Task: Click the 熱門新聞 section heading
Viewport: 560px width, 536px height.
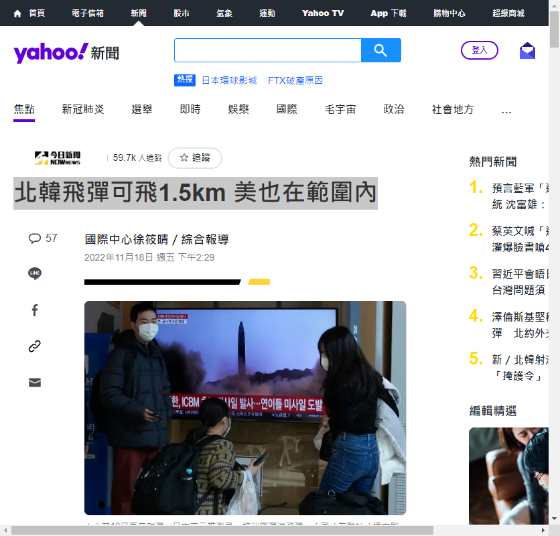Action: (493, 161)
